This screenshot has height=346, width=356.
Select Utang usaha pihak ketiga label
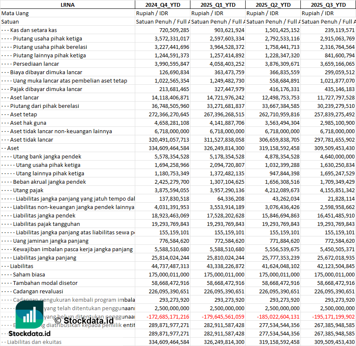pyautogui.click(x=48, y=164)
